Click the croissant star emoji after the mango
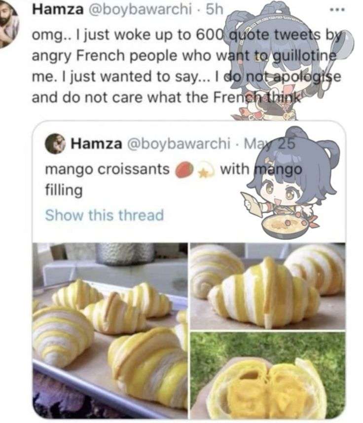Screen dimensions: 363x423 [206, 171]
